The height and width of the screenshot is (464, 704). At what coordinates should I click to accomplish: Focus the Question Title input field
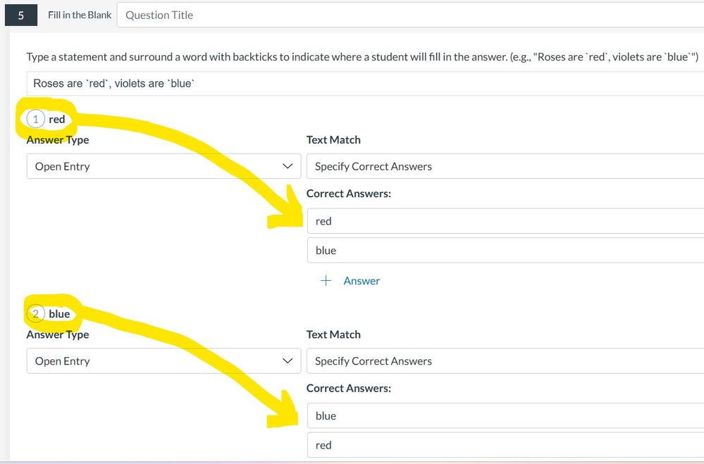409,15
